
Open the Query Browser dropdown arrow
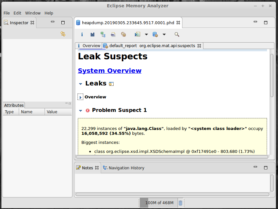click(x=164, y=35)
